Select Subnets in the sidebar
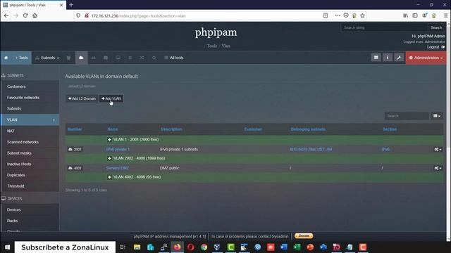The width and height of the screenshot is (451, 253). pos(30,109)
